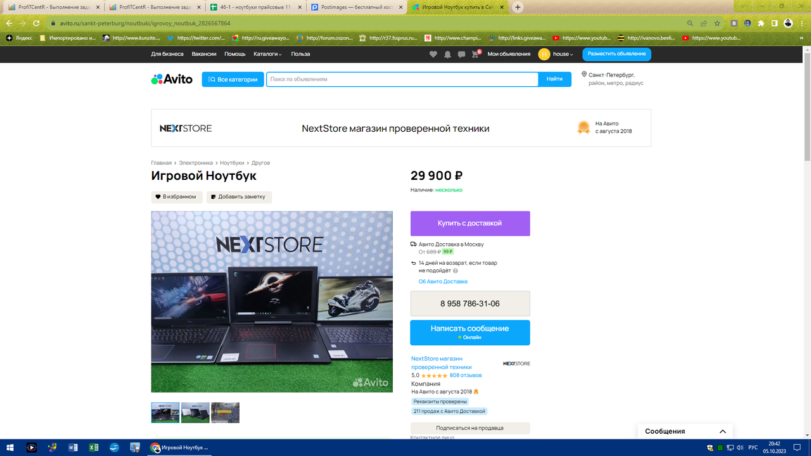Switch to the 46-1 ноутбуки прайсовые tab
The width and height of the screenshot is (811, 456).
click(256, 8)
